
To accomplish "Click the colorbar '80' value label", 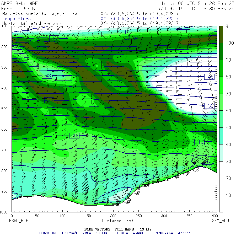I will (228, 77).
